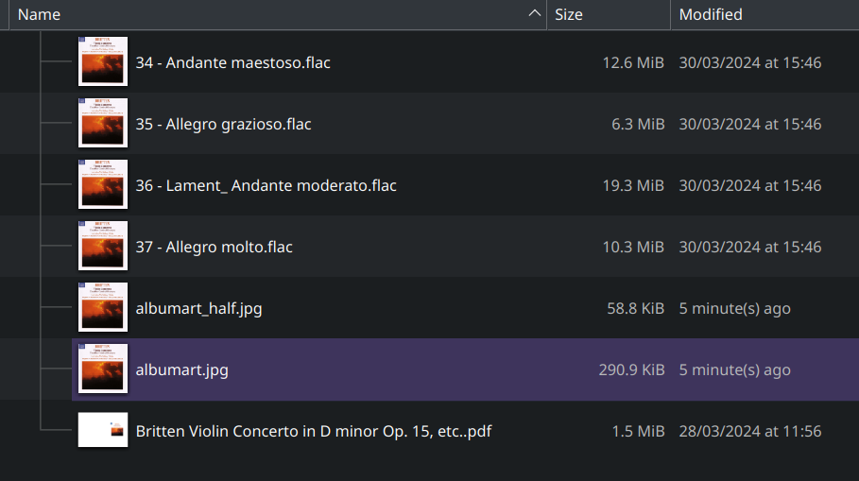859x481 pixels.
Task: Click the 36 - Lament Andante moderato.flac icon
Action: pos(103,185)
